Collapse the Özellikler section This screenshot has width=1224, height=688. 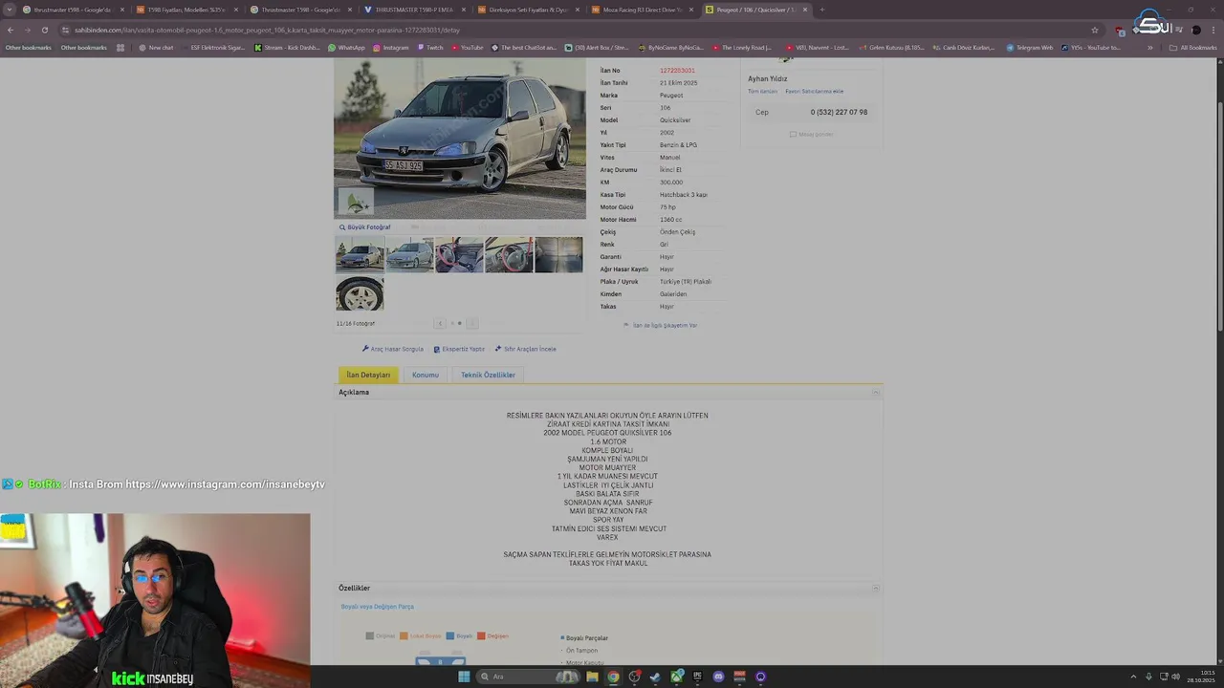click(x=875, y=589)
